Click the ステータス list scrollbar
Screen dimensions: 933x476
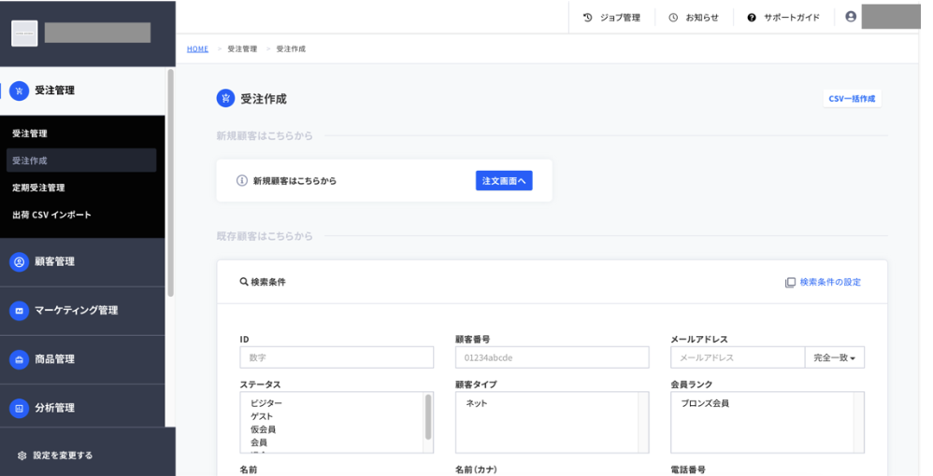[x=428, y=417]
